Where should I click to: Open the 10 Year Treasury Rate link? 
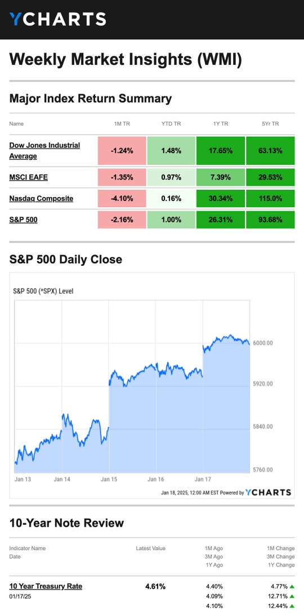pyautogui.click(x=46, y=586)
